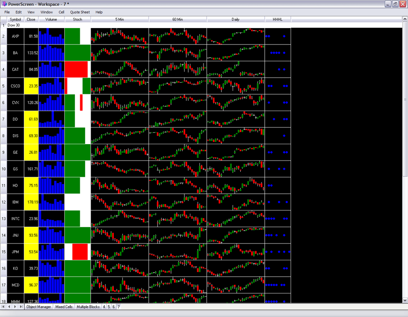Select the HHHL column header

tap(277, 20)
